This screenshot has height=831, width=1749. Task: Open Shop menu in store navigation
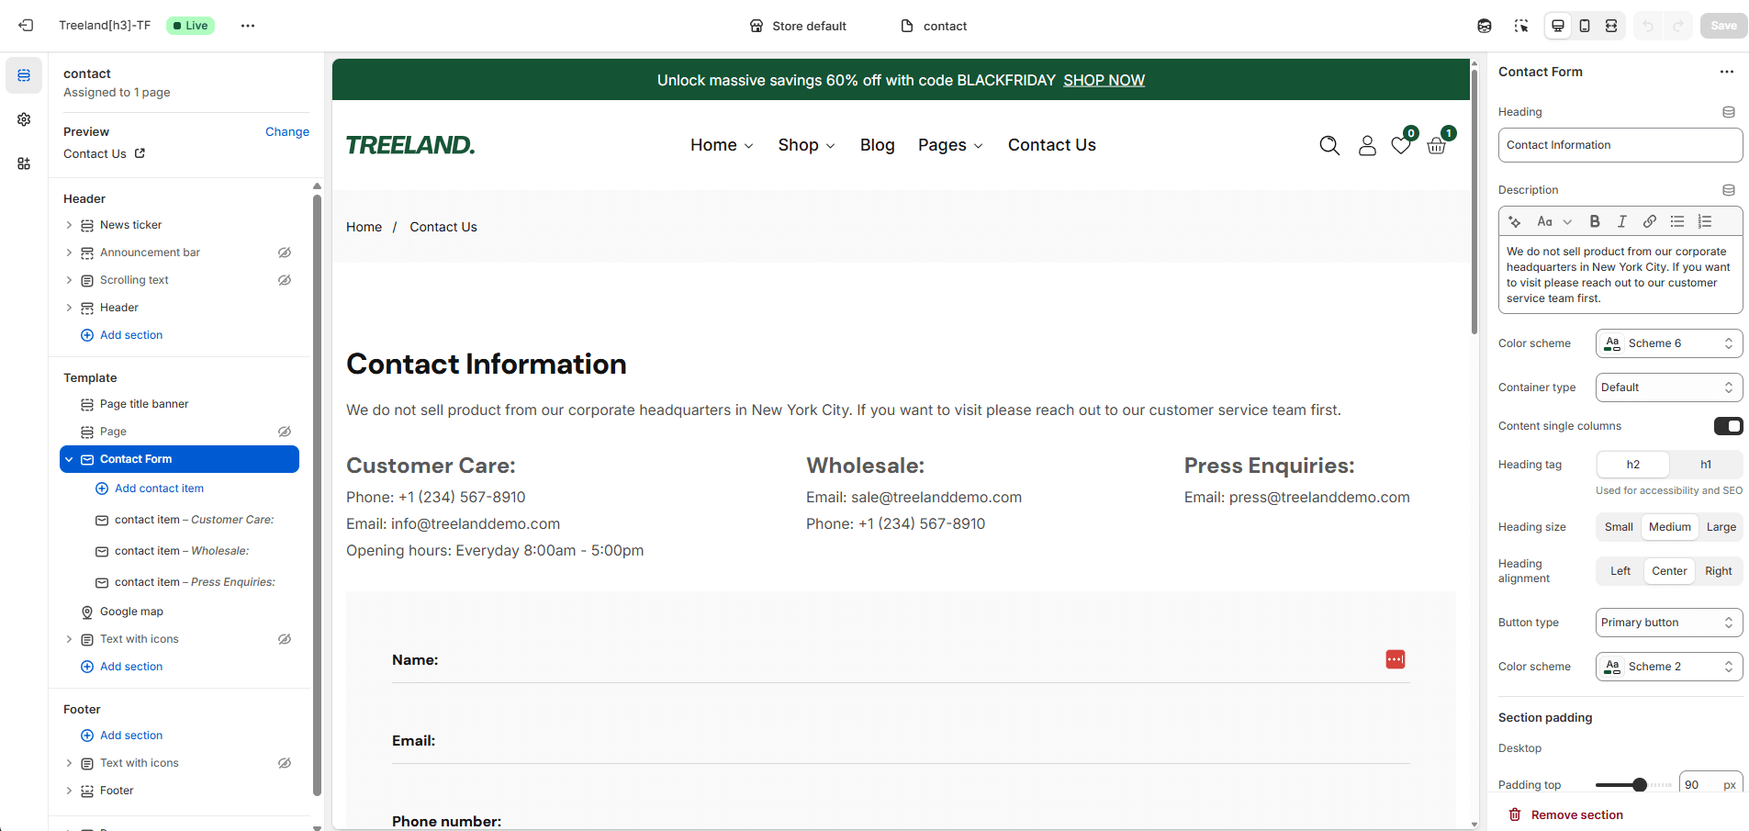pyautogui.click(x=806, y=145)
